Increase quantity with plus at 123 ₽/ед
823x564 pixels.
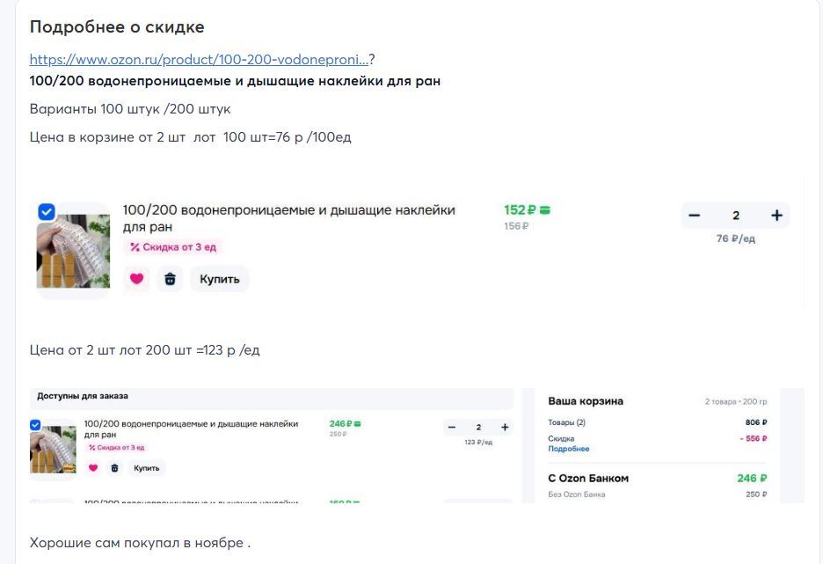click(x=505, y=428)
